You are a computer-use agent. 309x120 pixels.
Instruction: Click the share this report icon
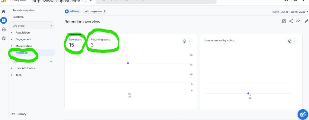pos(291,21)
